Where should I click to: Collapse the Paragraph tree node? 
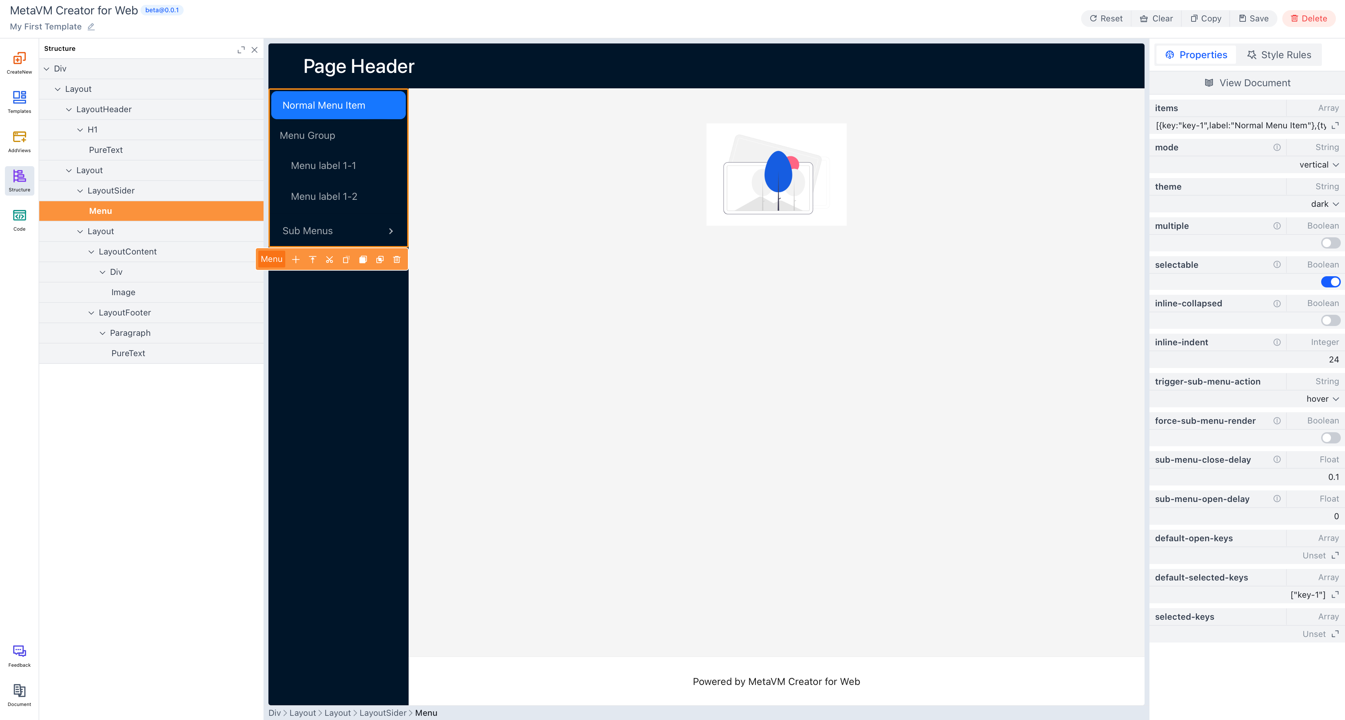pyautogui.click(x=102, y=333)
